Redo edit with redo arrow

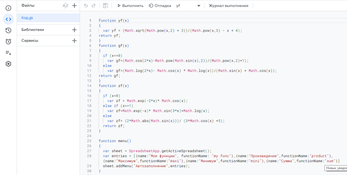pos(94,6)
